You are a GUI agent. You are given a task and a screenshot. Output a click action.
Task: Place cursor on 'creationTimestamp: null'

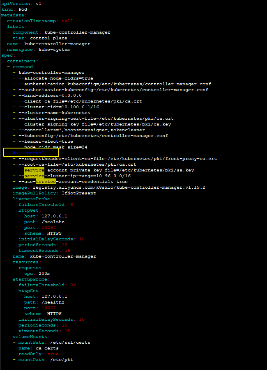(40, 21)
